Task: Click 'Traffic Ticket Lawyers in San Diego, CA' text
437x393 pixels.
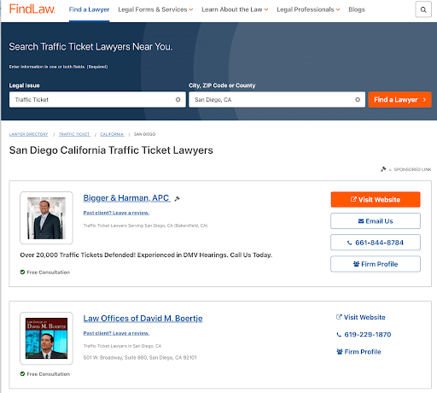Action: (122, 346)
